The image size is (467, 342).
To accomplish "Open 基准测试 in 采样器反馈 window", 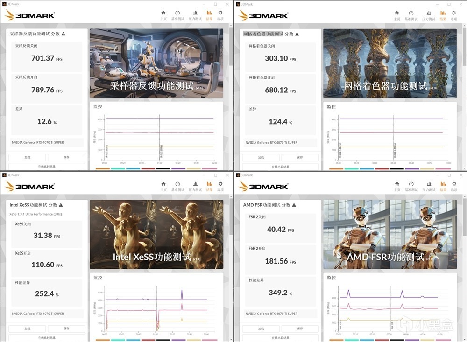I will pos(177,15).
